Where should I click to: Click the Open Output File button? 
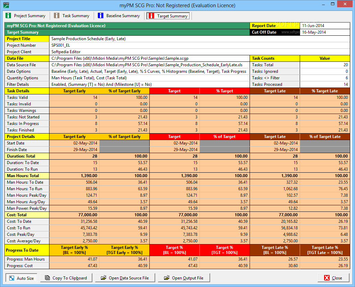pyautogui.click(x=184, y=278)
